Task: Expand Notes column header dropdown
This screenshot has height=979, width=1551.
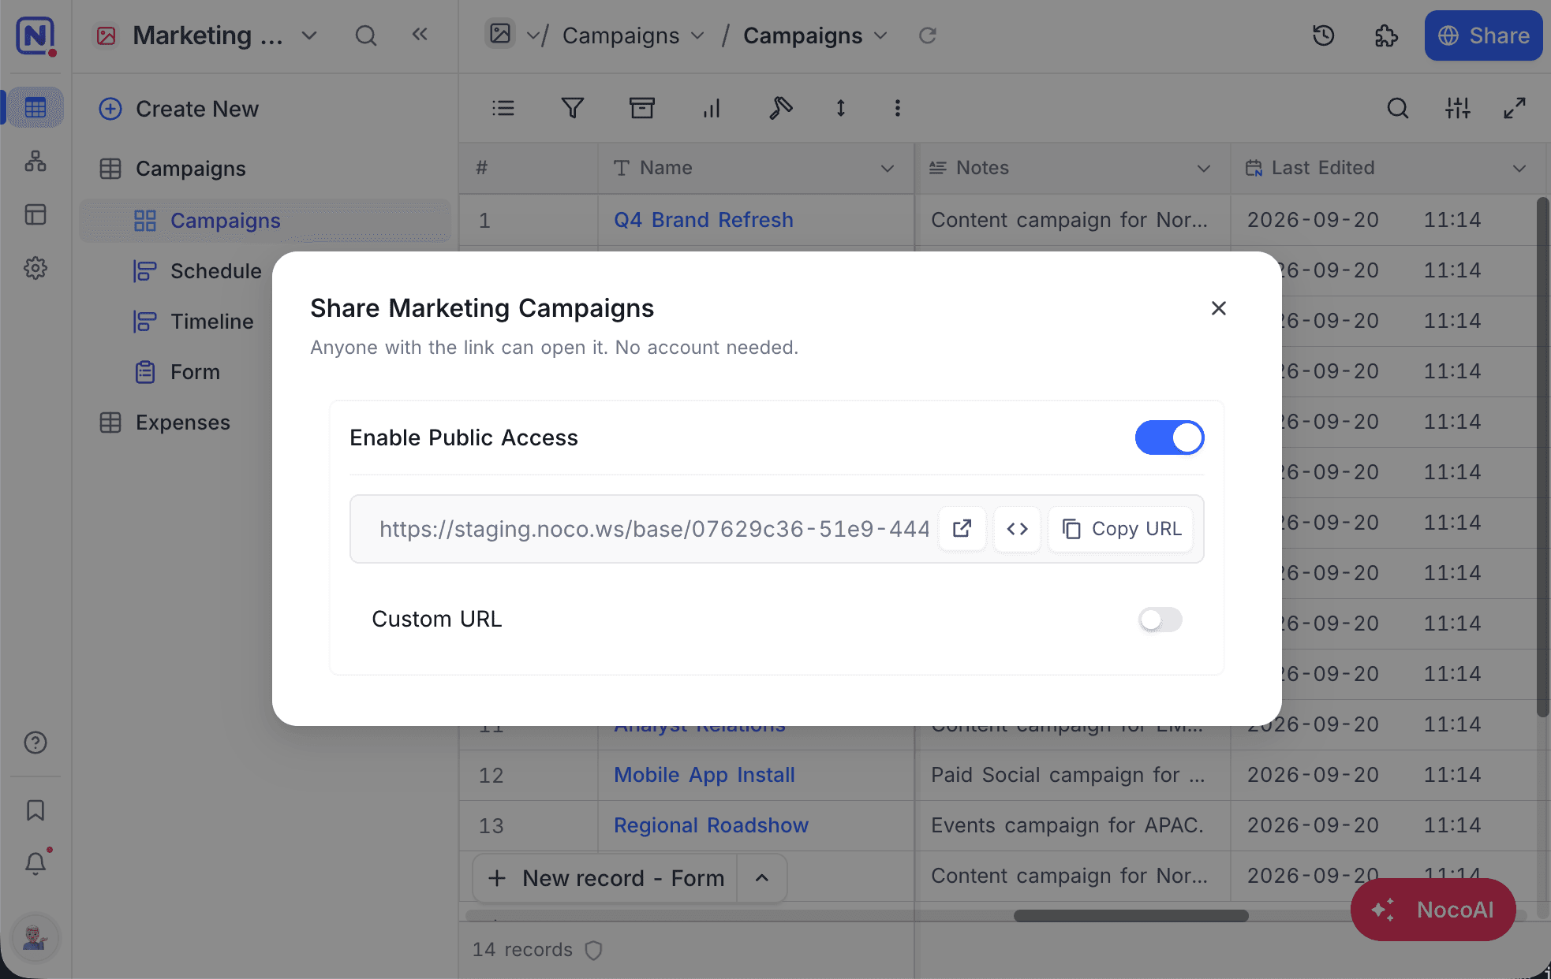Action: point(1203,168)
